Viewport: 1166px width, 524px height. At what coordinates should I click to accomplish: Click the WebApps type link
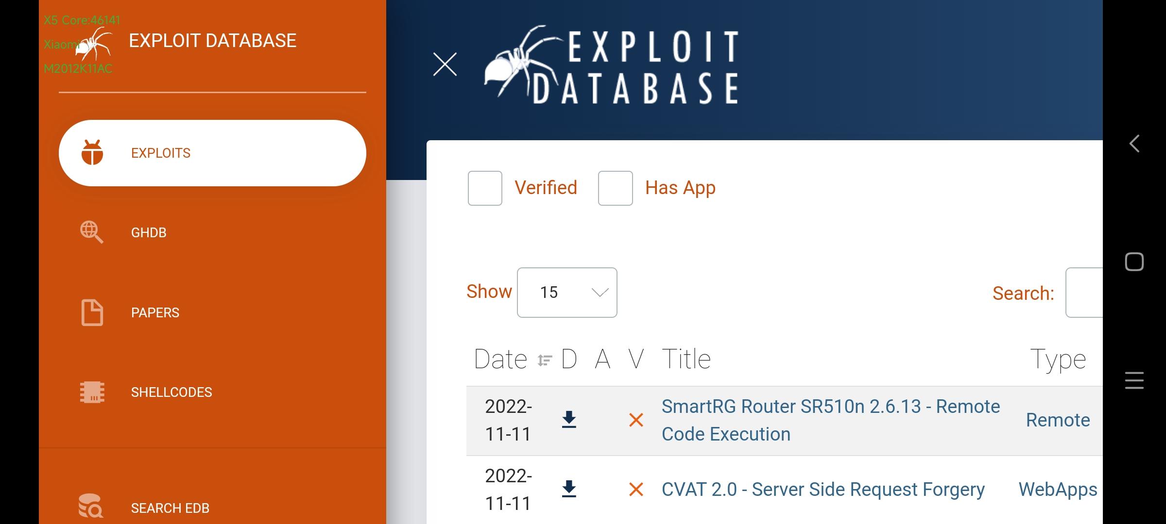(1058, 490)
